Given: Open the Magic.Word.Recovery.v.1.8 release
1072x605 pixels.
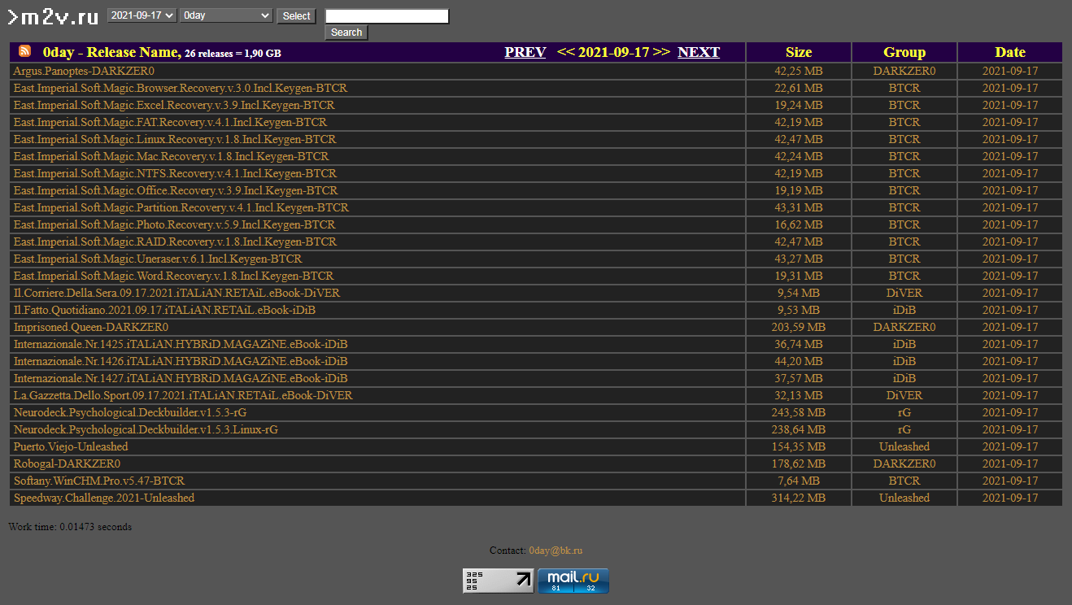Looking at the screenshot, I should (173, 276).
